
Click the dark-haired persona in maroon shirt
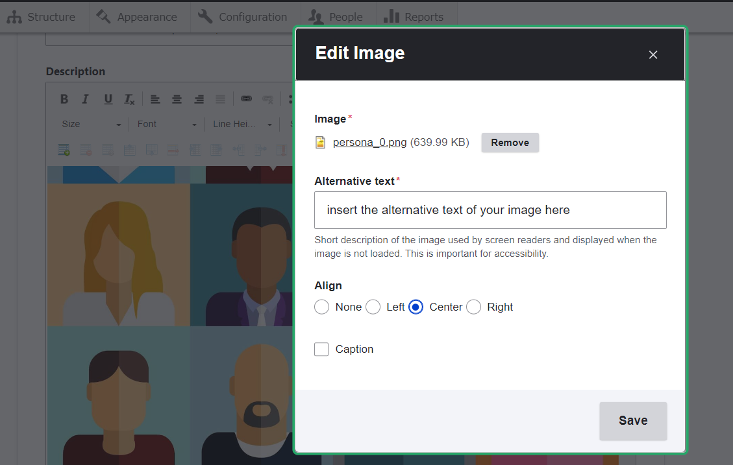coord(119,396)
